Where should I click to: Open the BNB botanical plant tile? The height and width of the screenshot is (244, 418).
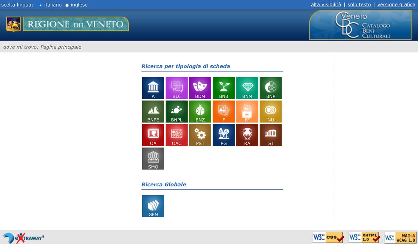(223, 88)
